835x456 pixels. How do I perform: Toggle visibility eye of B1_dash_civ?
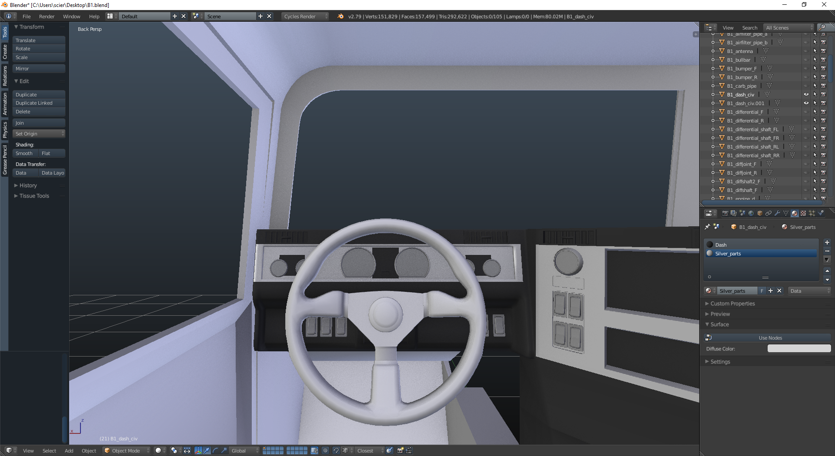tap(806, 94)
